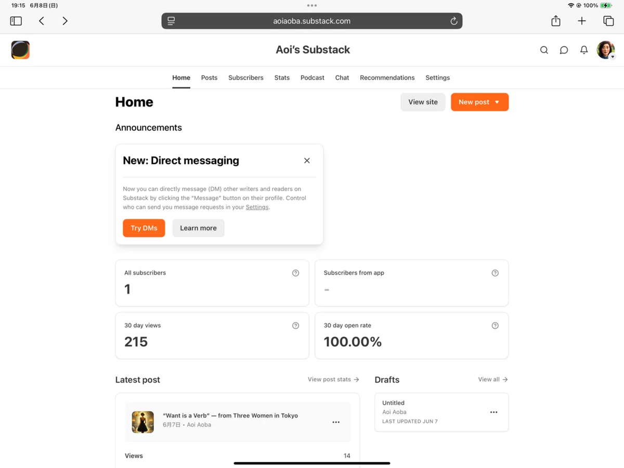The width and height of the screenshot is (624, 468).
Task: Show the tab overview icon
Action: (x=608, y=21)
